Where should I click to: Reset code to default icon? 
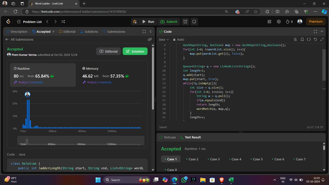point(315,39)
